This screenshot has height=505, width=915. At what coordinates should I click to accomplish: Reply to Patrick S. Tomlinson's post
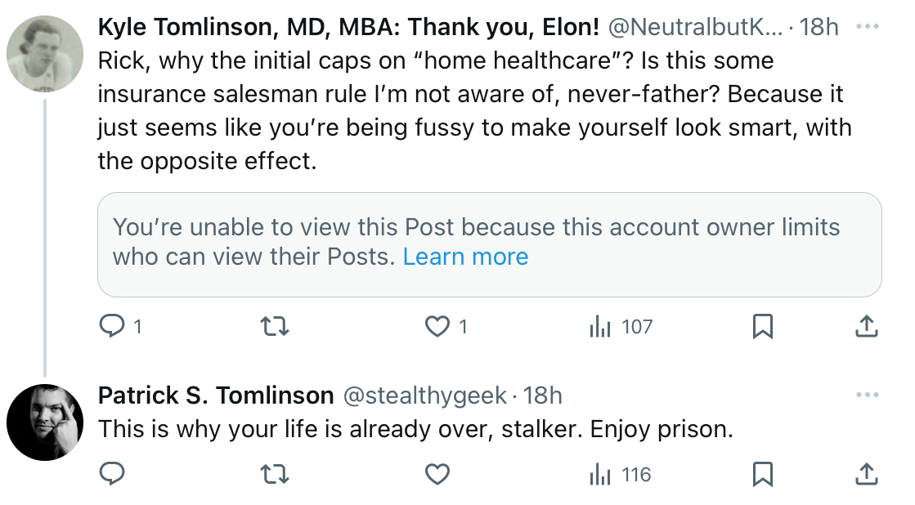tap(112, 474)
